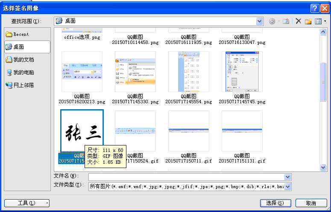The width and height of the screenshot is (331, 212).
Task: Click the 取消 button
Action: click(311, 203)
